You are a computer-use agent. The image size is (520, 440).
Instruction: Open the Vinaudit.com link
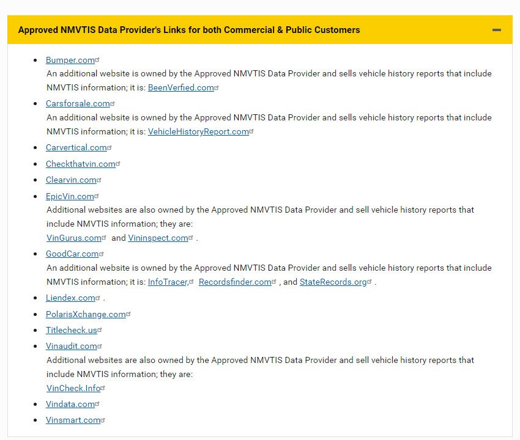(x=72, y=346)
